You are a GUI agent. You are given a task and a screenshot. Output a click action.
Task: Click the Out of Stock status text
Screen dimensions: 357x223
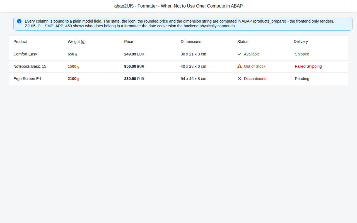tap(255, 66)
